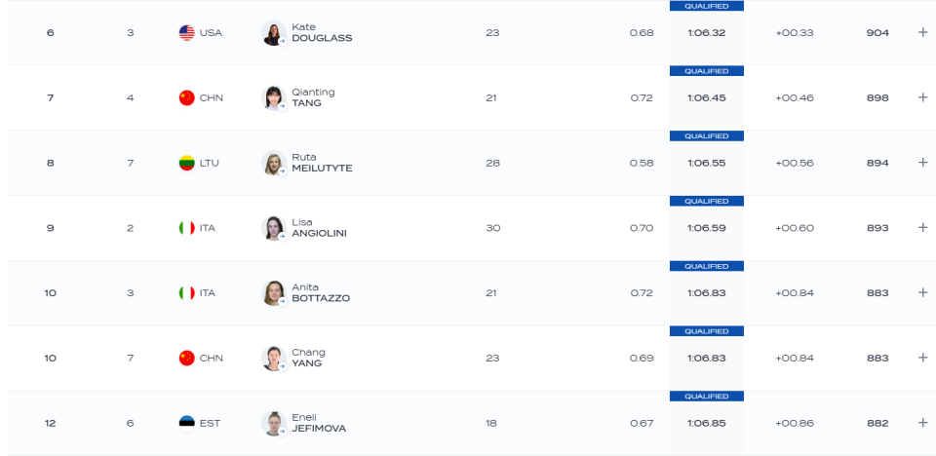
Task: Click the Lithuania flag icon
Action: (187, 163)
